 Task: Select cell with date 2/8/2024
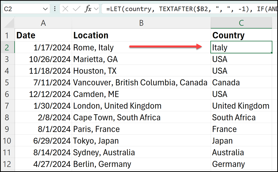tap(43, 118)
